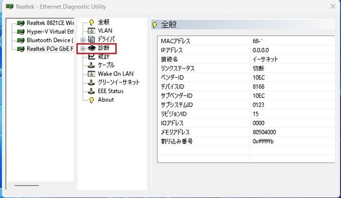341x198 pixels.
Task: Open the グリーンイーサネット page
Action: (x=119, y=82)
